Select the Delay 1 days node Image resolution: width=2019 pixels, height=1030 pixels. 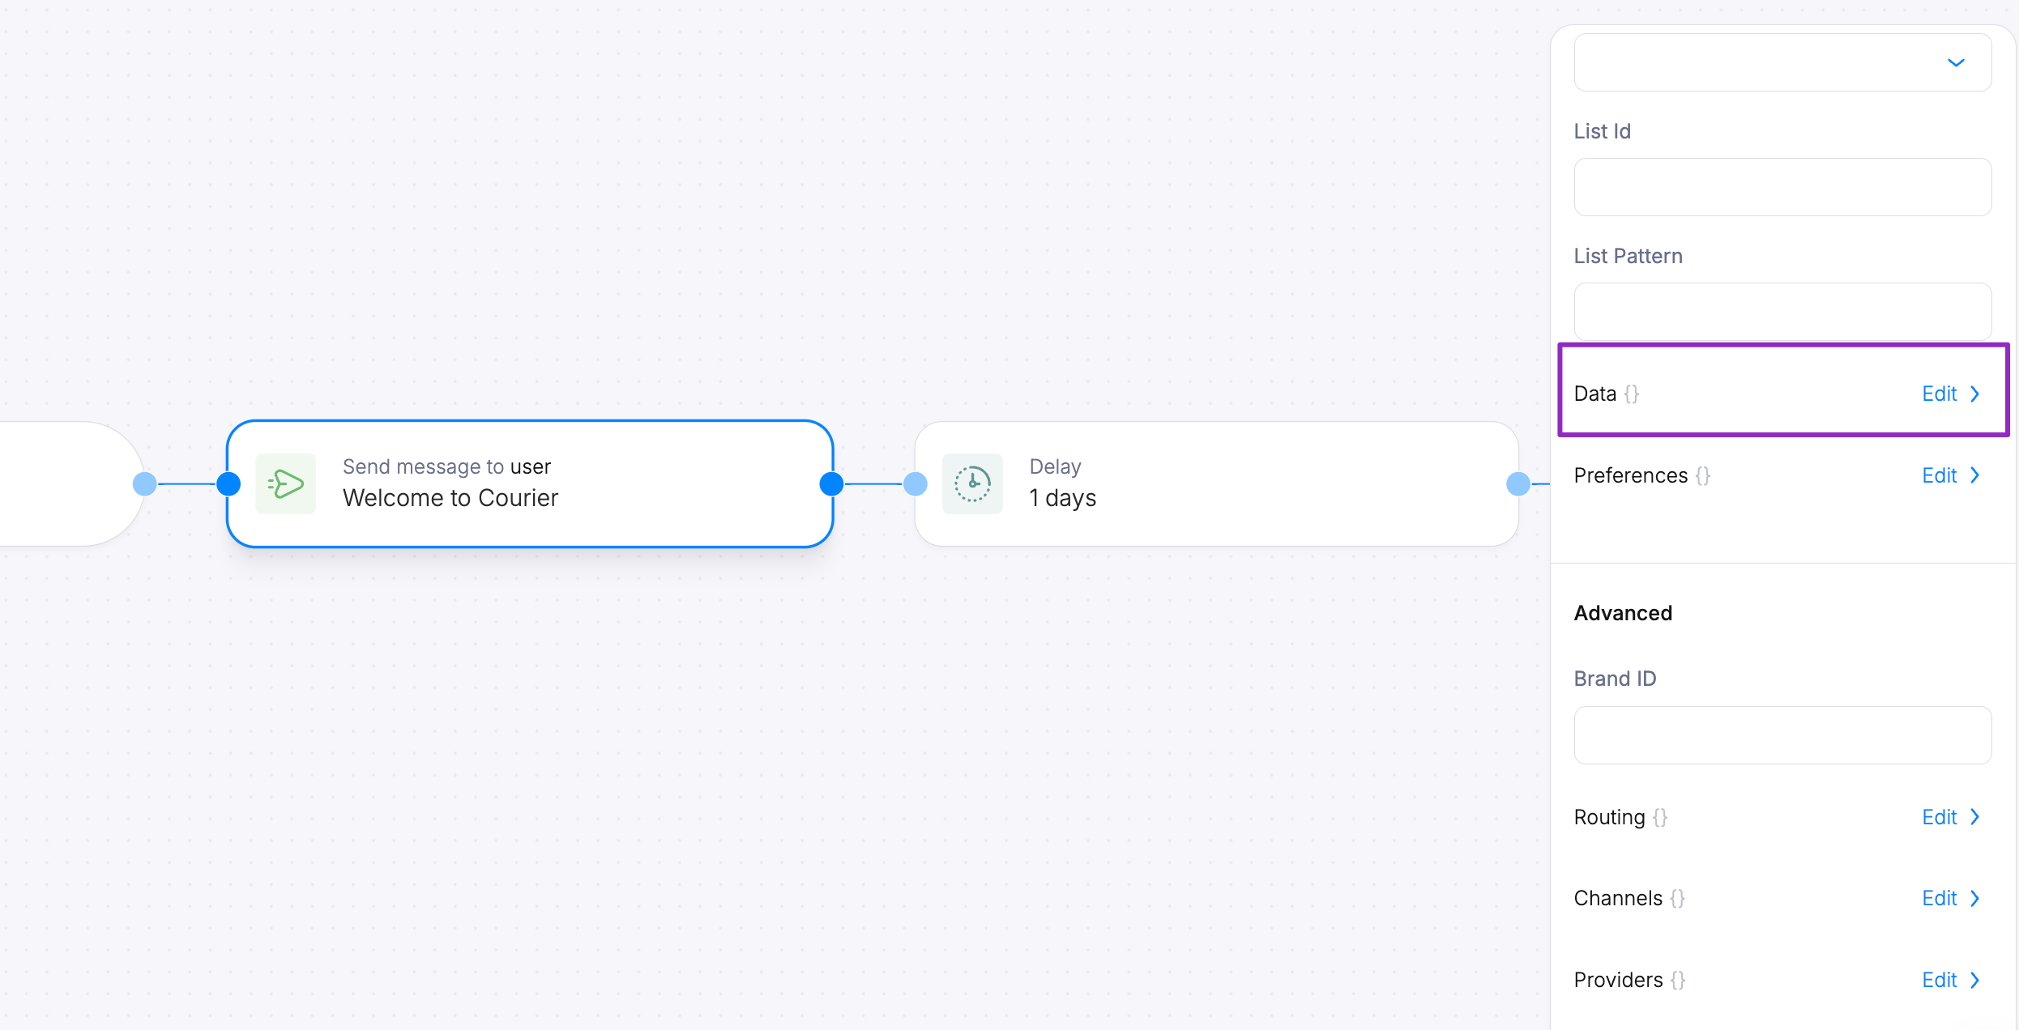[1215, 483]
